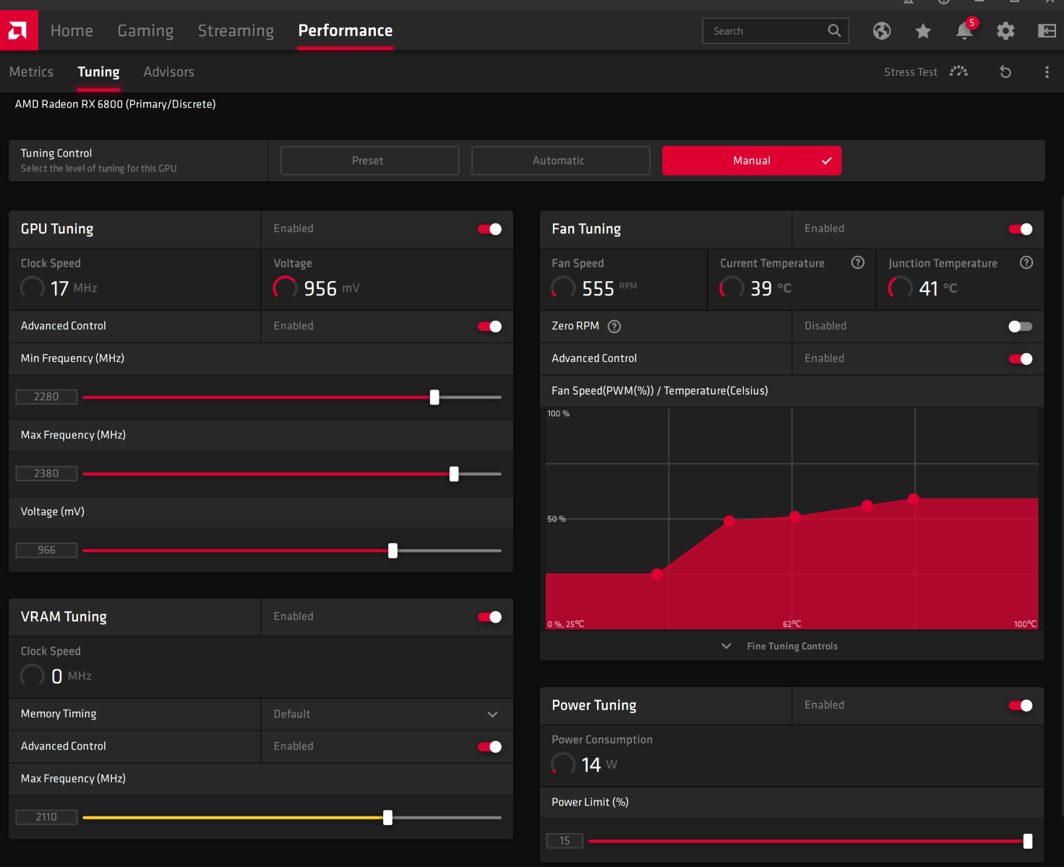This screenshot has width=1064, height=867.
Task: Open Memory Timing dropdown
Action: [x=387, y=714]
